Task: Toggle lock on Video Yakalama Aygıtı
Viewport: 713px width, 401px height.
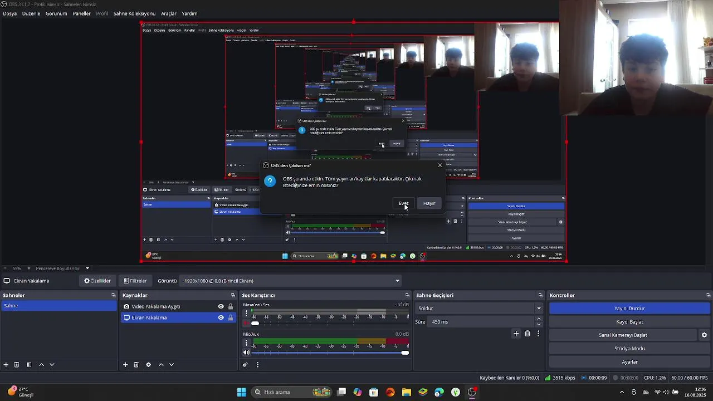Action: 231,306
